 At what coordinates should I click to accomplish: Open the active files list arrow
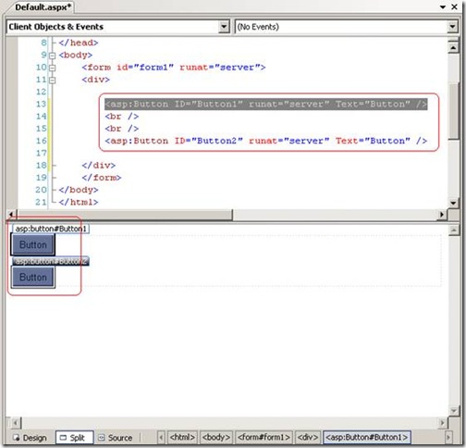(x=443, y=6)
